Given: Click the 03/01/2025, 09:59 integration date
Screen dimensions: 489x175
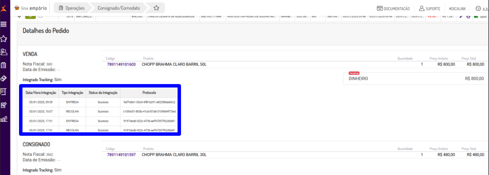Looking at the screenshot, I should pos(41,102).
